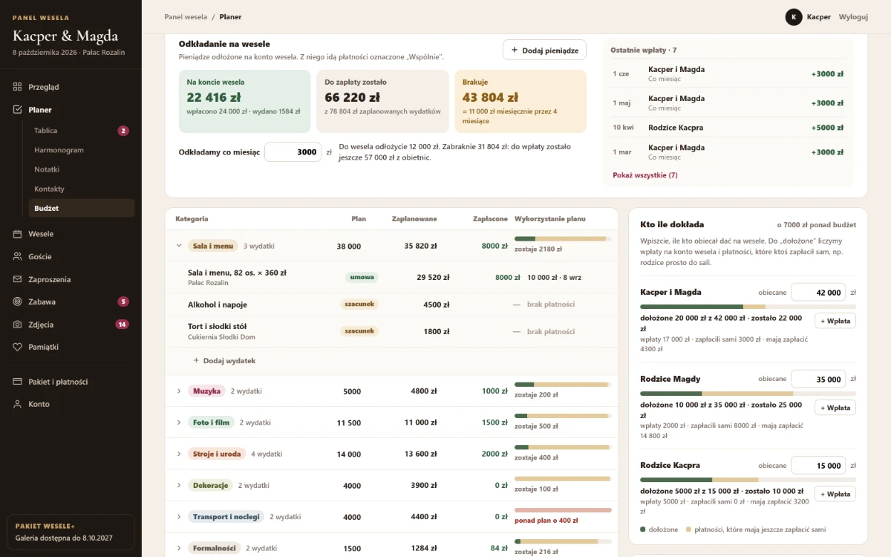The width and height of the screenshot is (891, 557).
Task: Click the Zabawa target icon
Action: pos(17,302)
